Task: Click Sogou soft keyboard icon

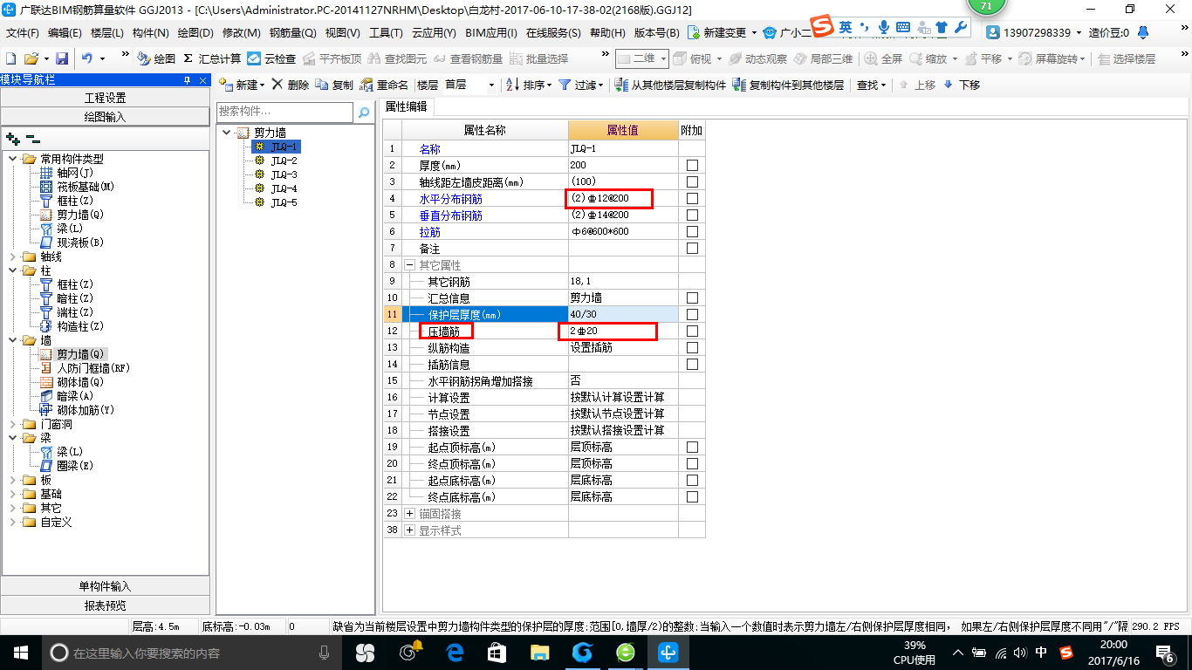Action: point(903,28)
